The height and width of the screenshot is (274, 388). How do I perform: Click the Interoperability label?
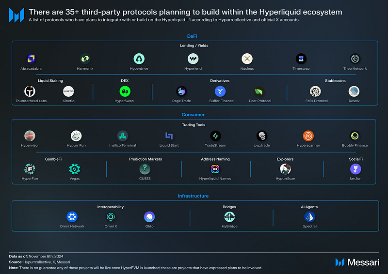(x=111, y=207)
